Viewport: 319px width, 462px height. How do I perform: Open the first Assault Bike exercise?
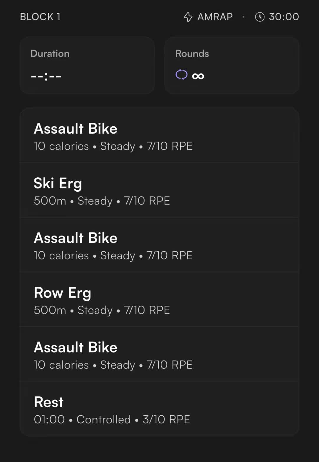pos(159,135)
